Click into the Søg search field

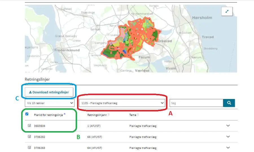click(196, 103)
